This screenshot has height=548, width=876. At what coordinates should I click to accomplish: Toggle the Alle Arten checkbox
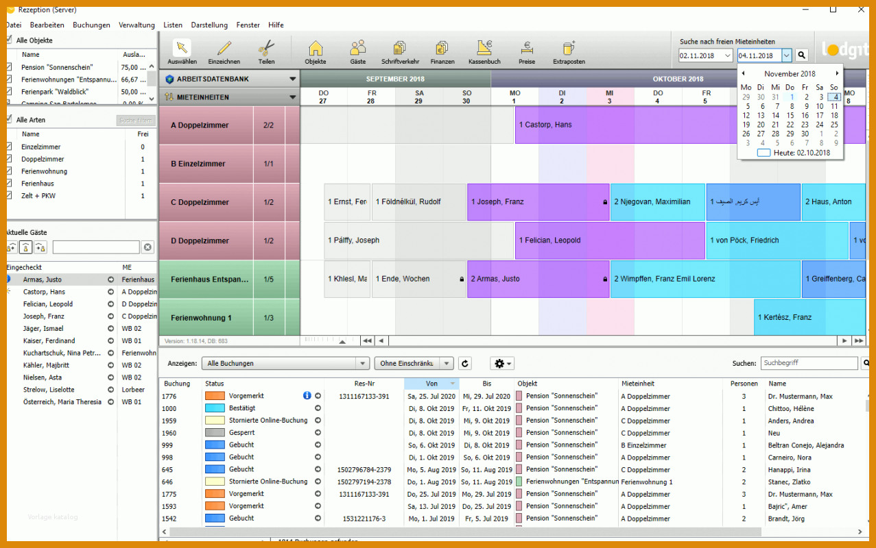[x=9, y=119]
